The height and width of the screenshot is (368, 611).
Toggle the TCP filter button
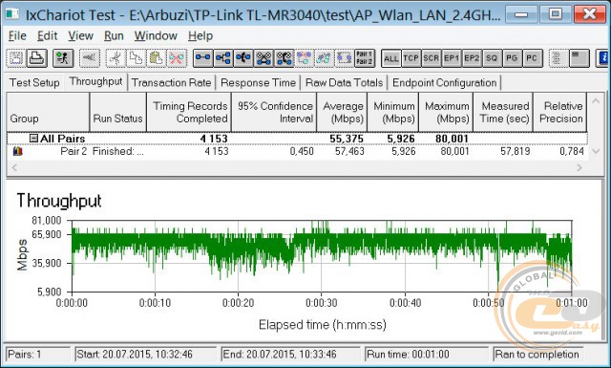[x=411, y=58]
